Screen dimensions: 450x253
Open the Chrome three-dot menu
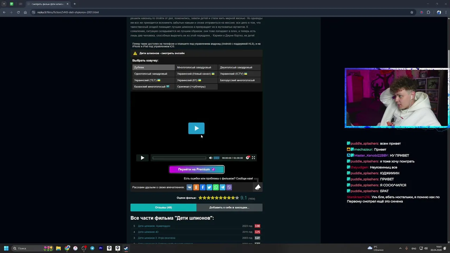click(446, 12)
